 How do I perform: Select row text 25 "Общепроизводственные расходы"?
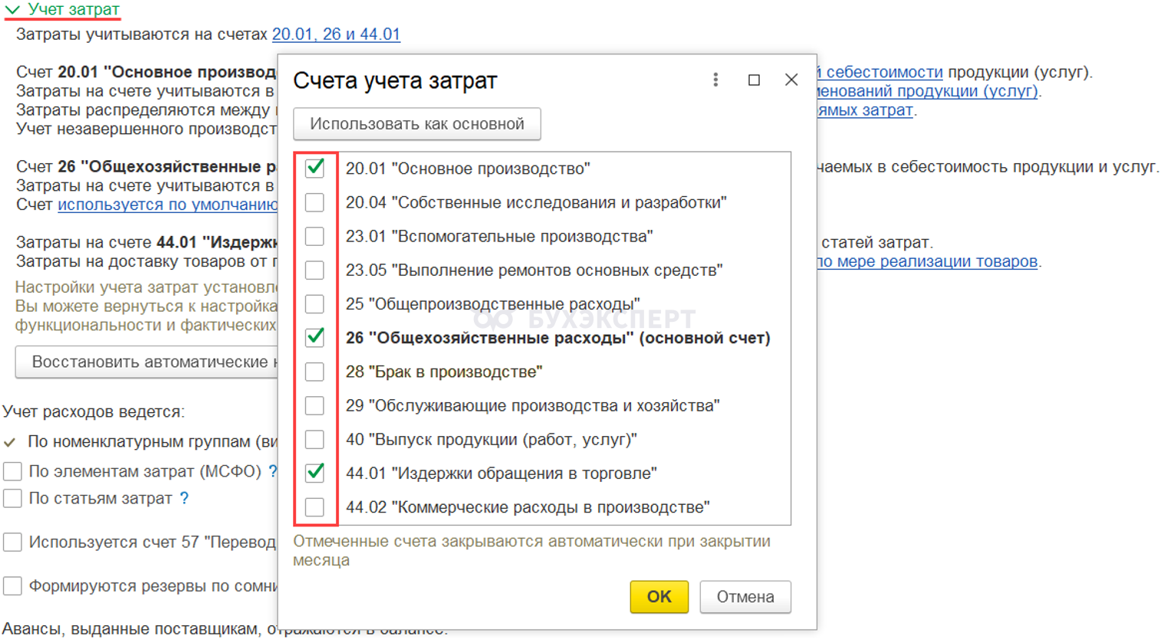(x=492, y=304)
